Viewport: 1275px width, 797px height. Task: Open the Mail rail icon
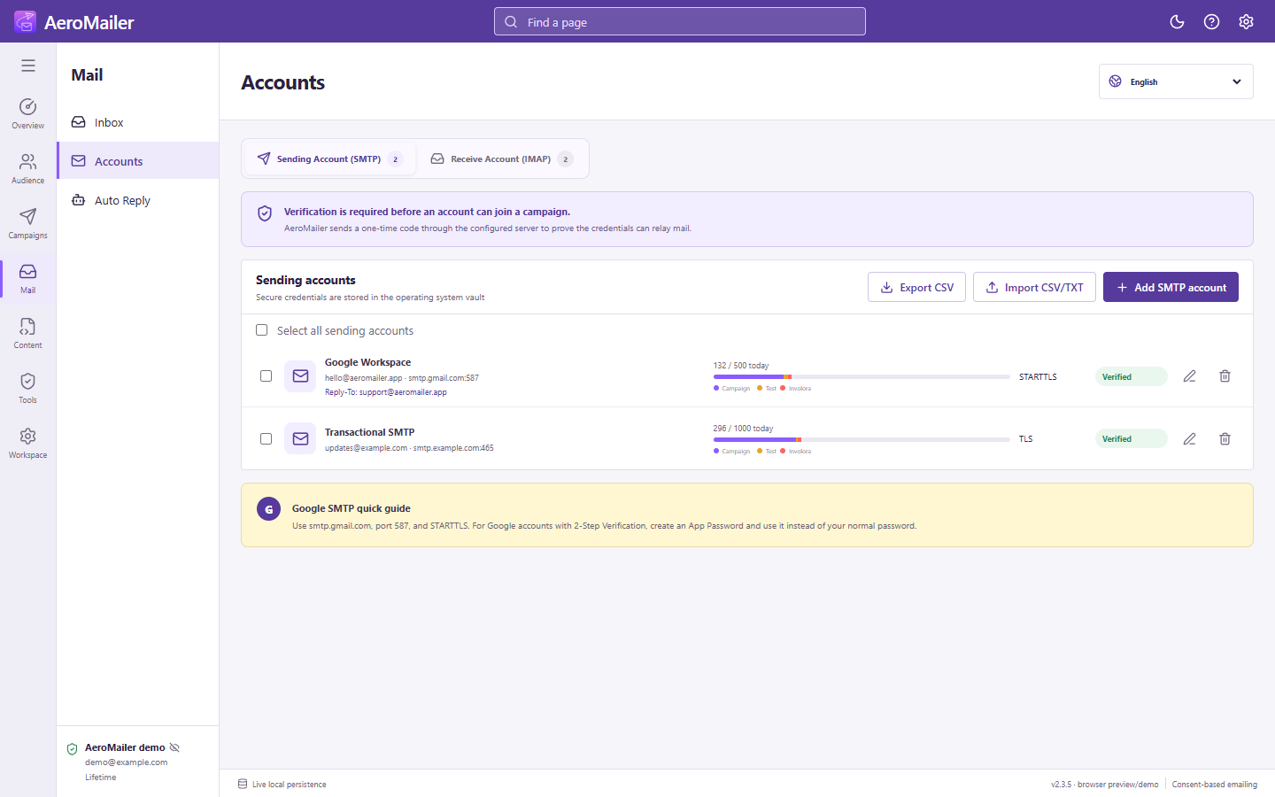(x=28, y=278)
